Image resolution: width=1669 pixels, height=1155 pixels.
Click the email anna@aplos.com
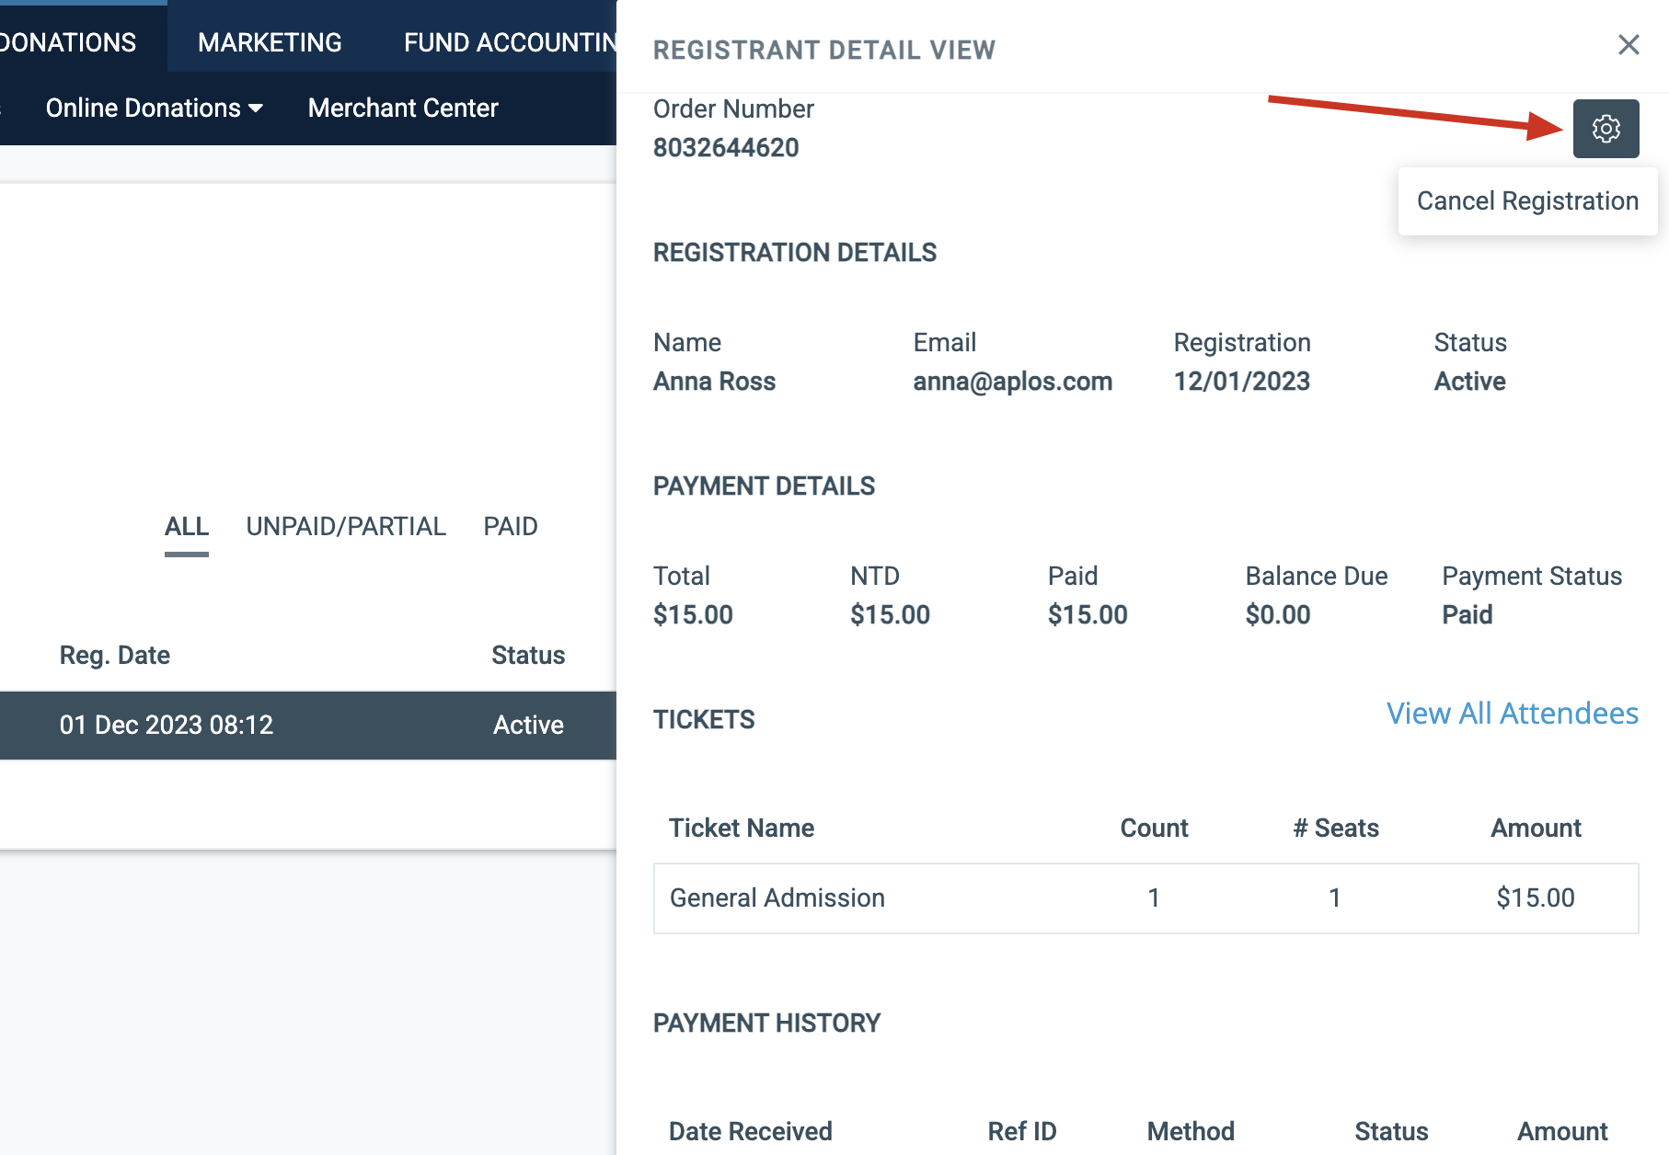coord(1013,382)
